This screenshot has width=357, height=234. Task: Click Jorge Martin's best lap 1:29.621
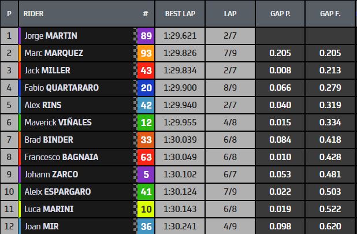coord(180,36)
